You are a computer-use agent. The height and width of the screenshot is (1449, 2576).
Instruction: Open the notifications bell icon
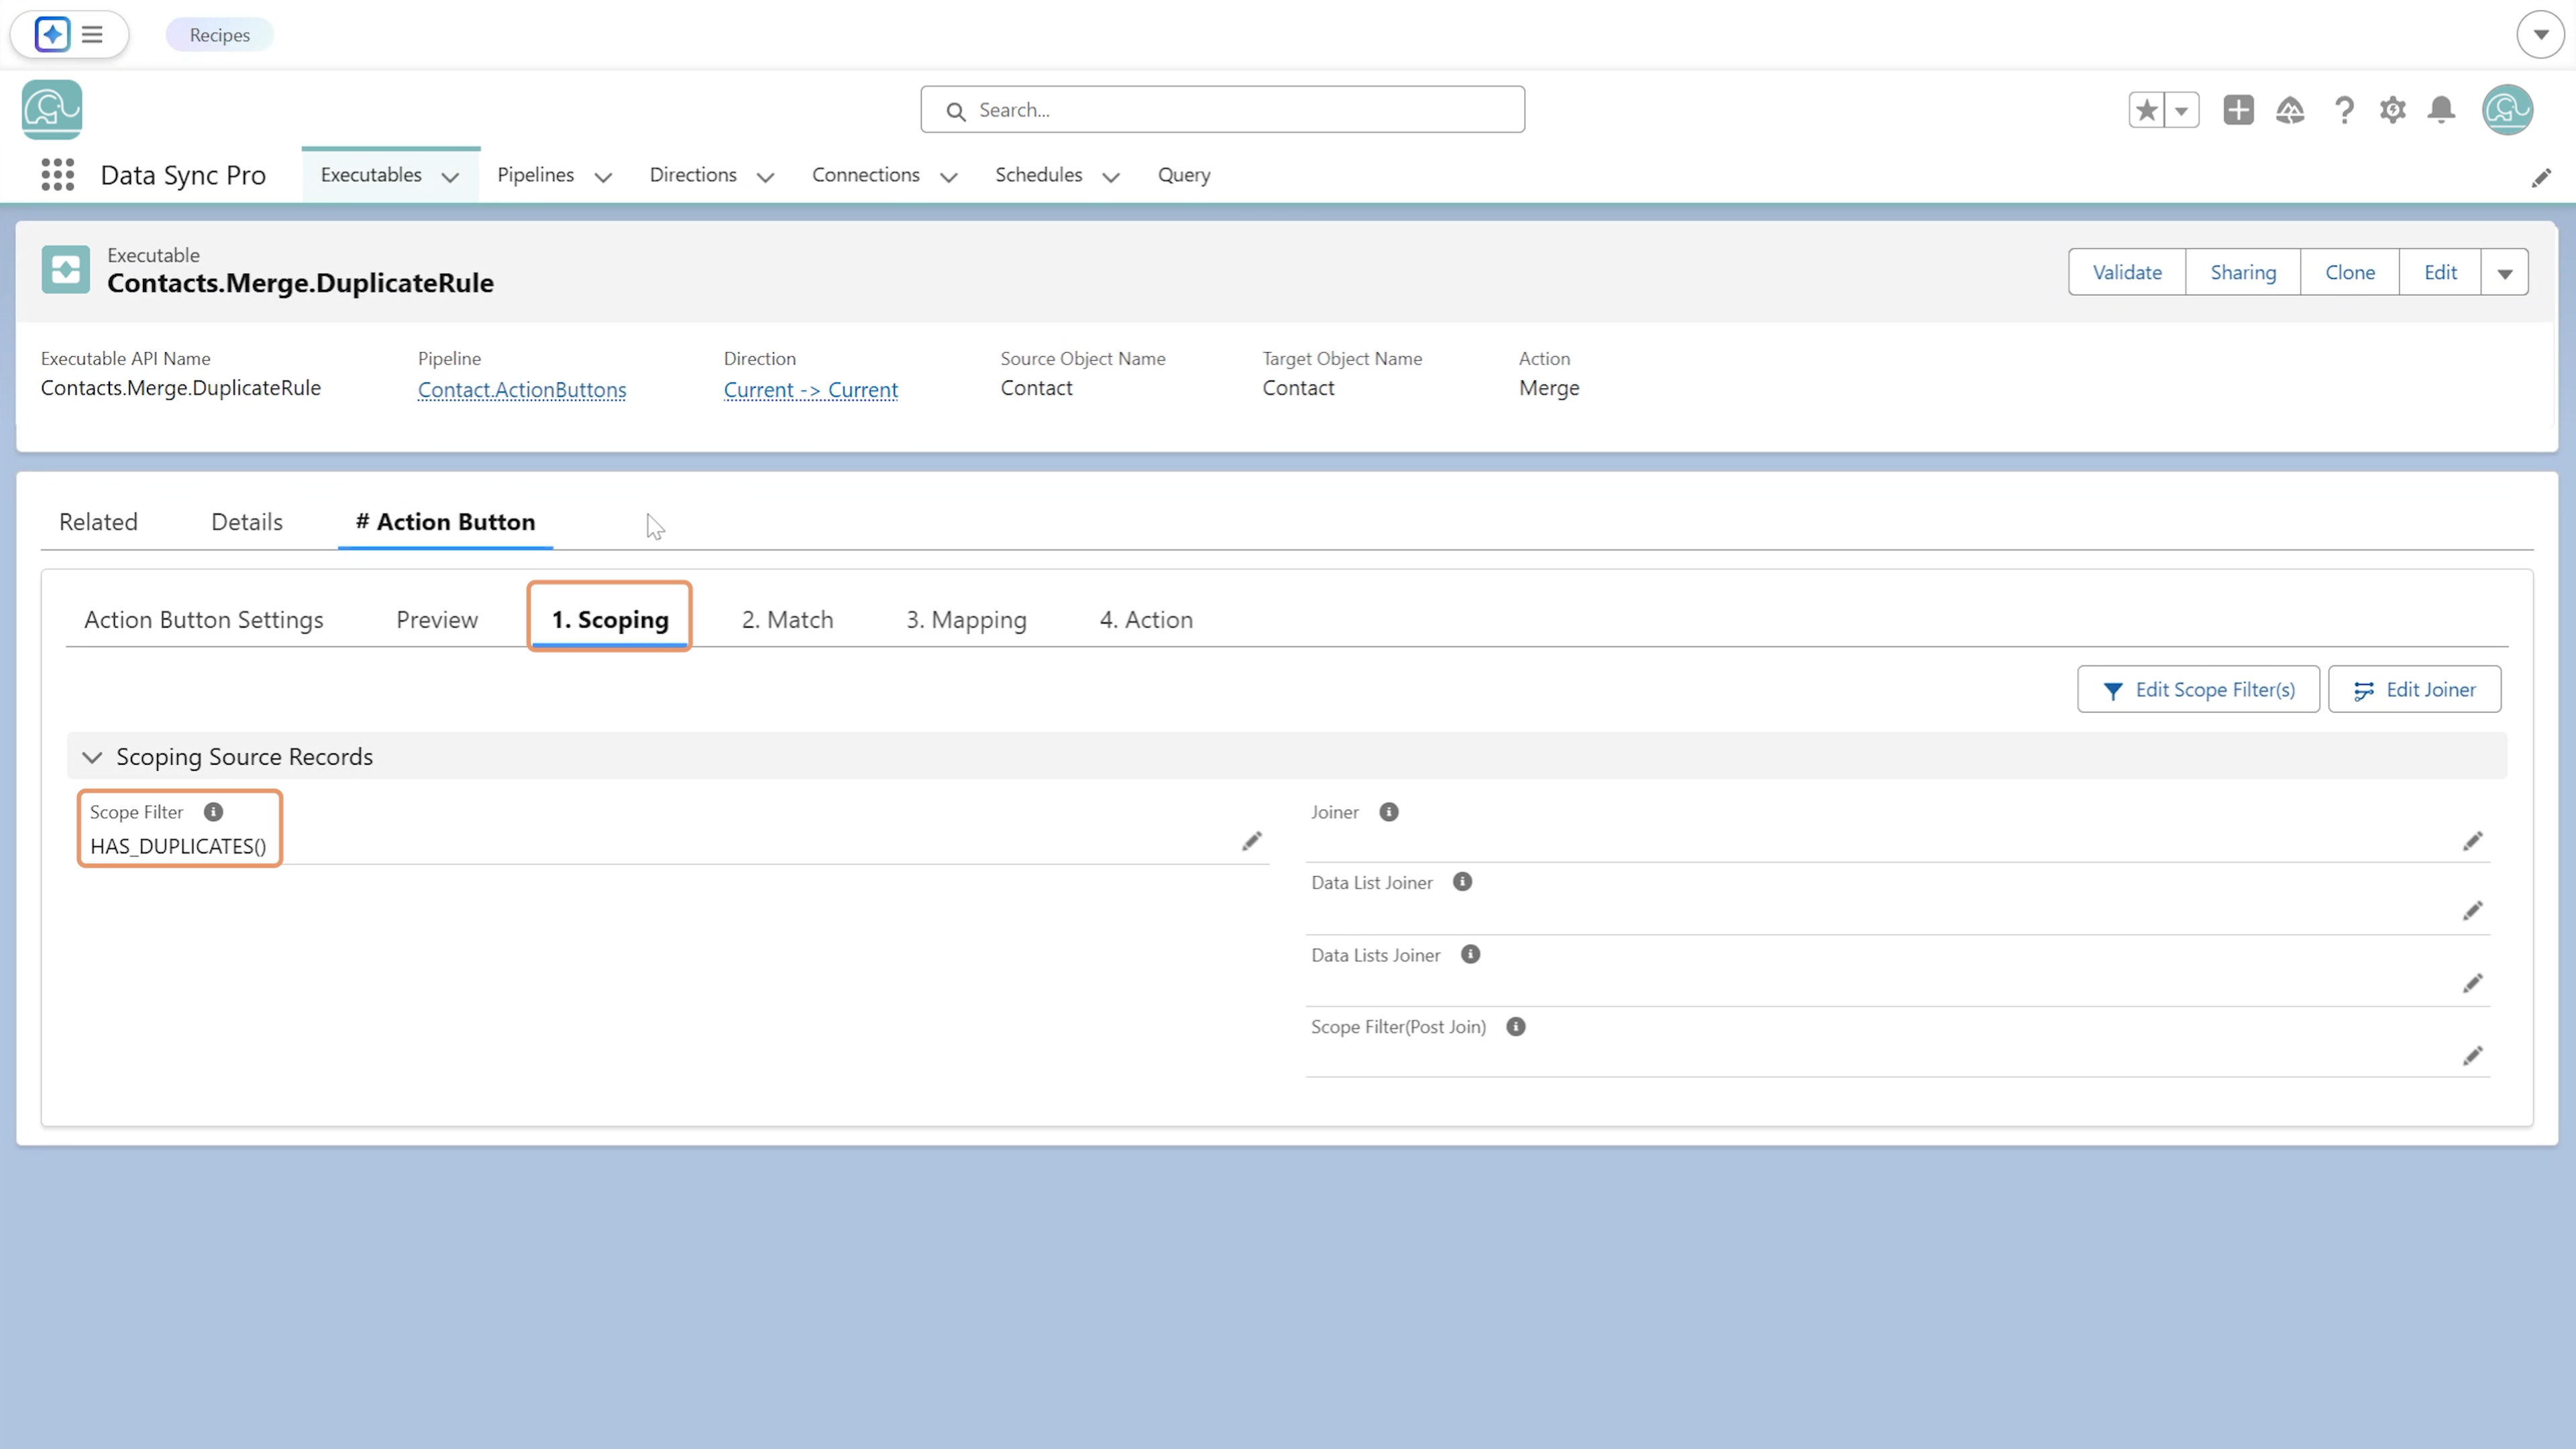click(x=2441, y=110)
